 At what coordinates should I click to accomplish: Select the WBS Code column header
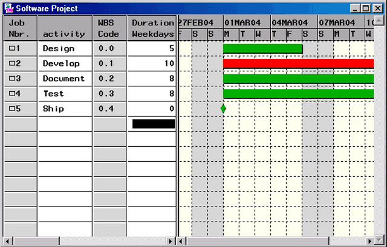click(109, 28)
